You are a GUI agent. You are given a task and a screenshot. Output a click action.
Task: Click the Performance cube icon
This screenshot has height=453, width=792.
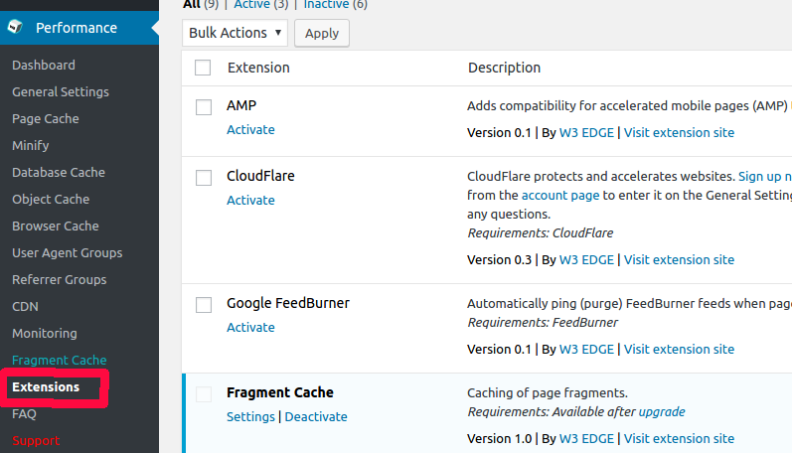16,27
